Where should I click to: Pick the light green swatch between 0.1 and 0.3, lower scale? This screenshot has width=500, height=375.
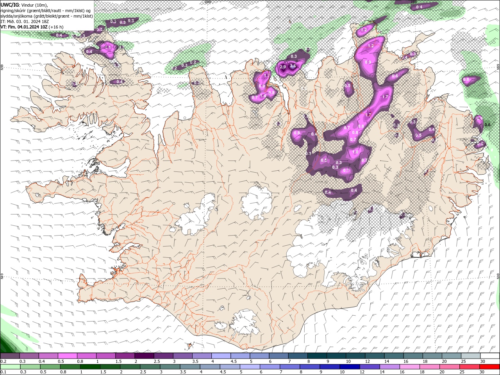click(11, 367)
